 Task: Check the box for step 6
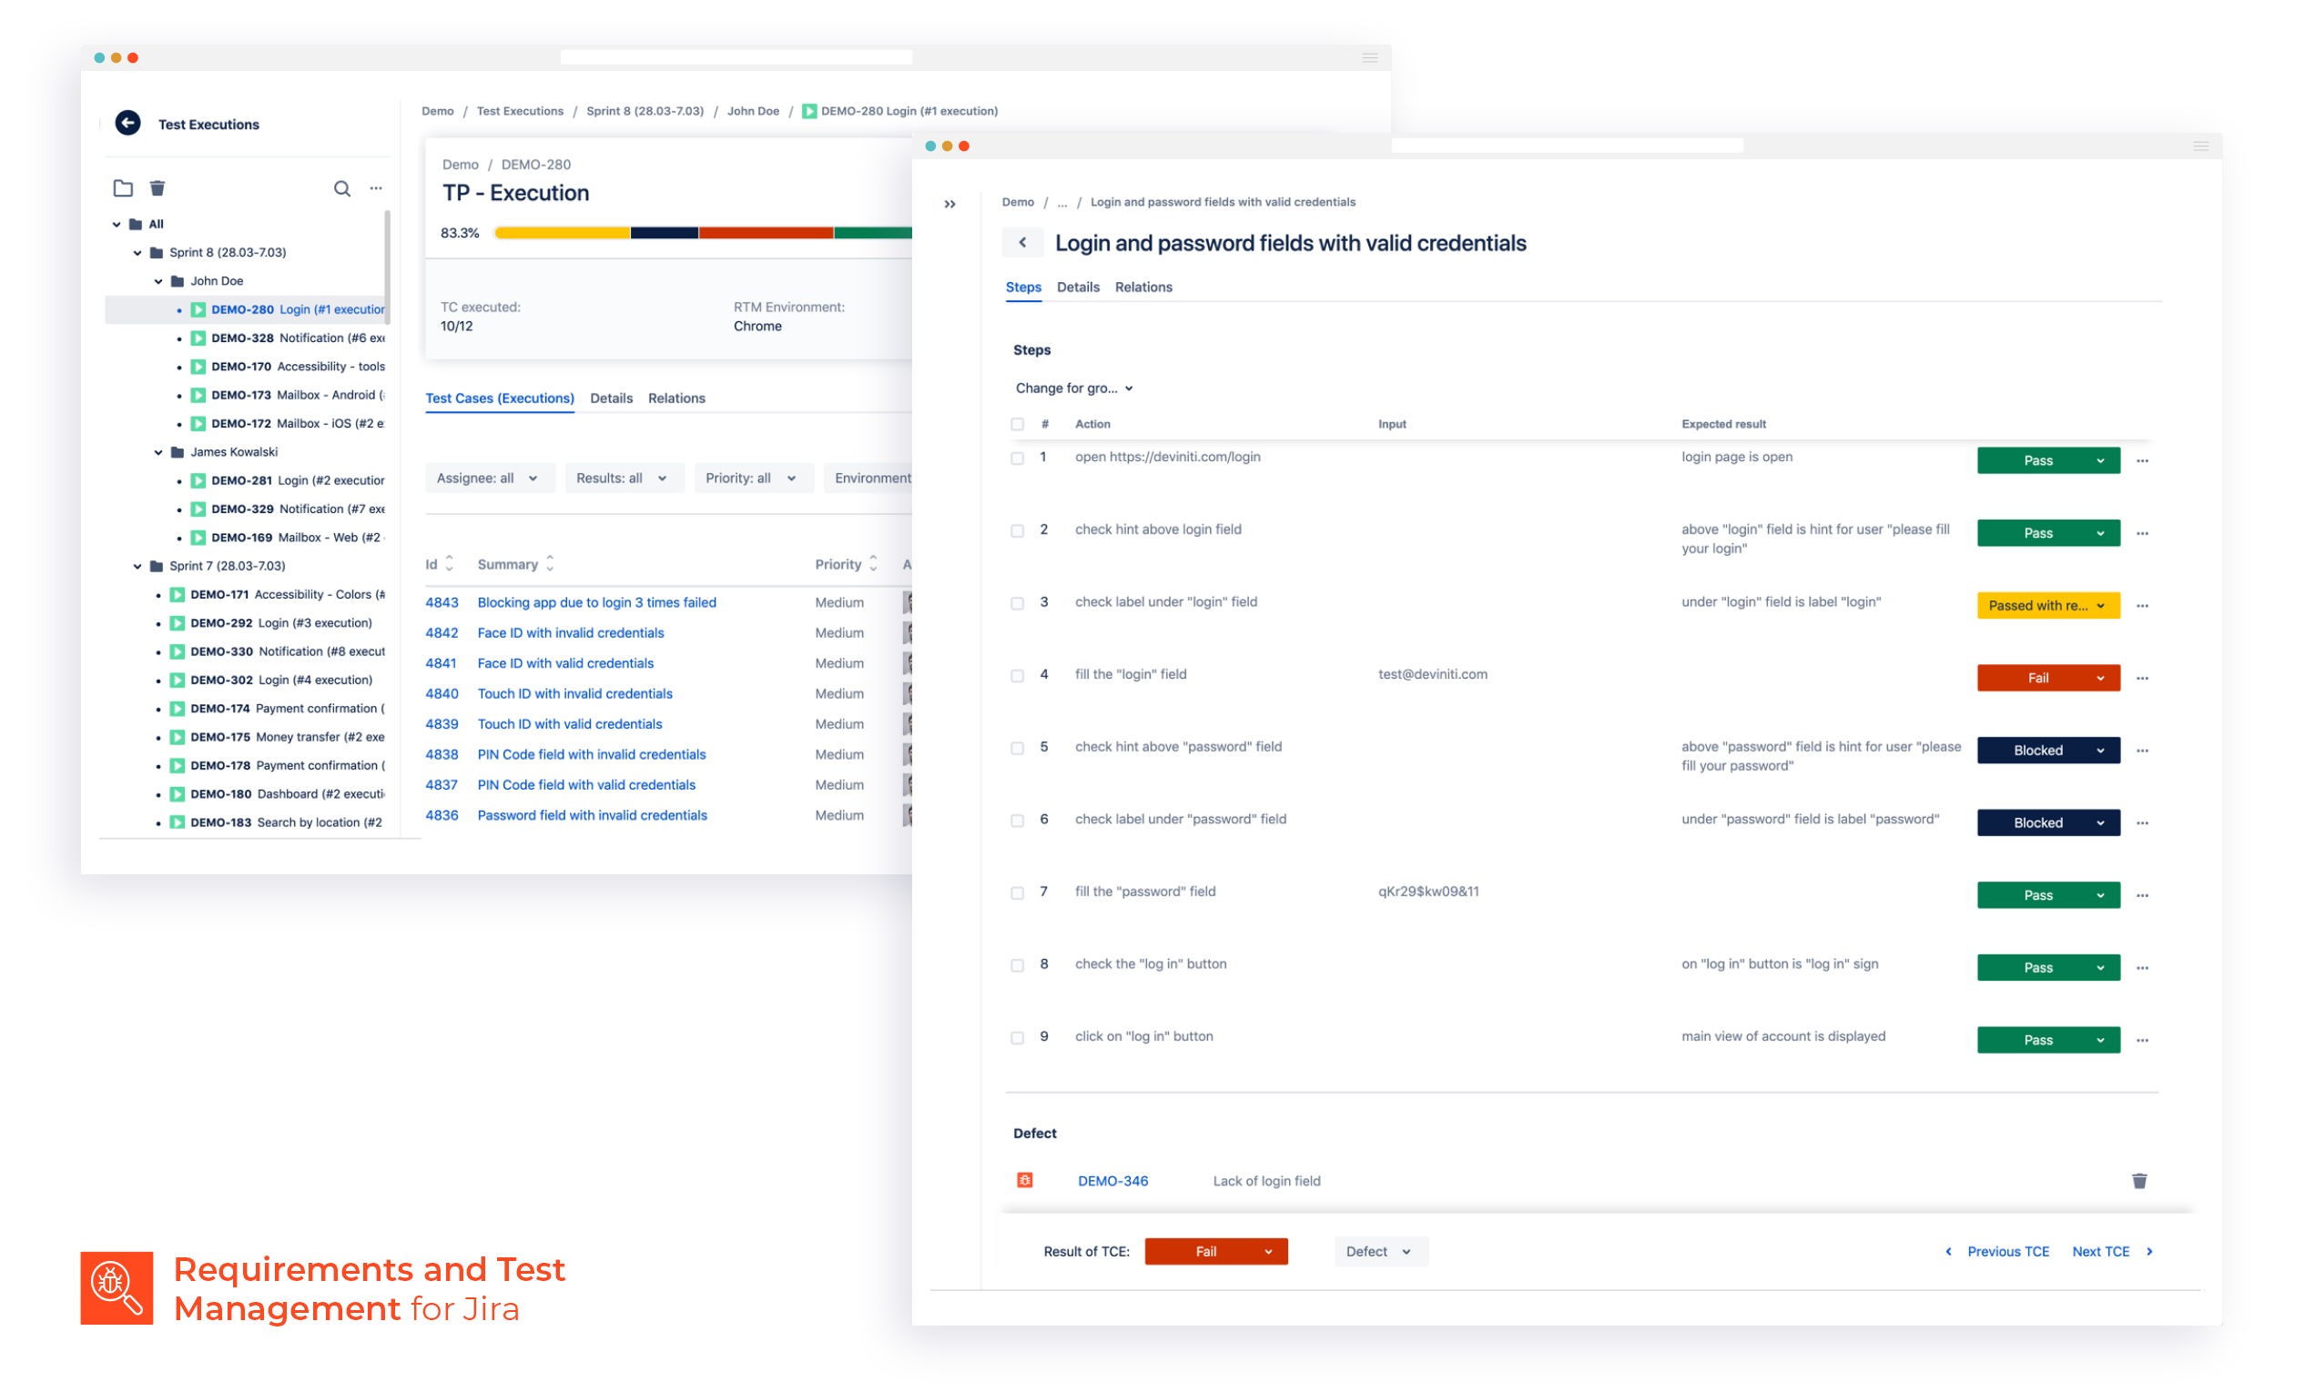coord(1019,822)
